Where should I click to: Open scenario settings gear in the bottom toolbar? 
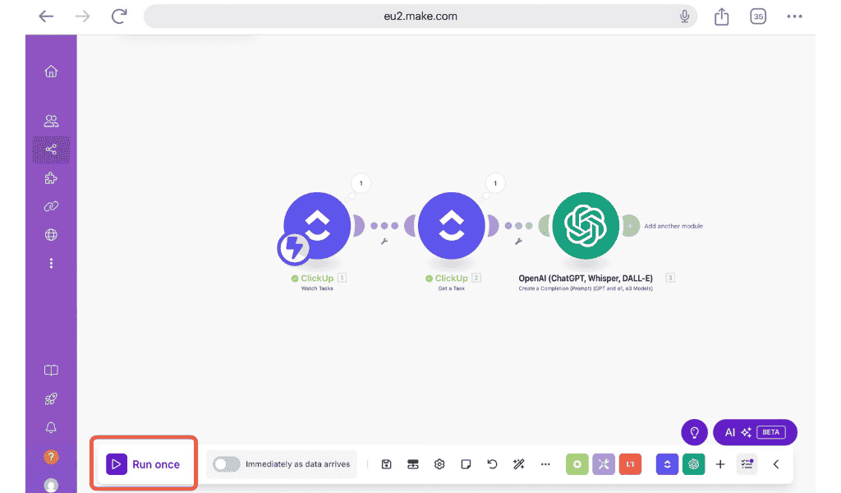439,464
